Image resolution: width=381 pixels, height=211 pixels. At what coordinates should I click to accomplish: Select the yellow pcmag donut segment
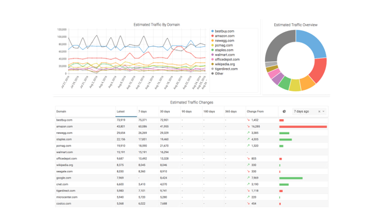pyautogui.click(x=295, y=86)
